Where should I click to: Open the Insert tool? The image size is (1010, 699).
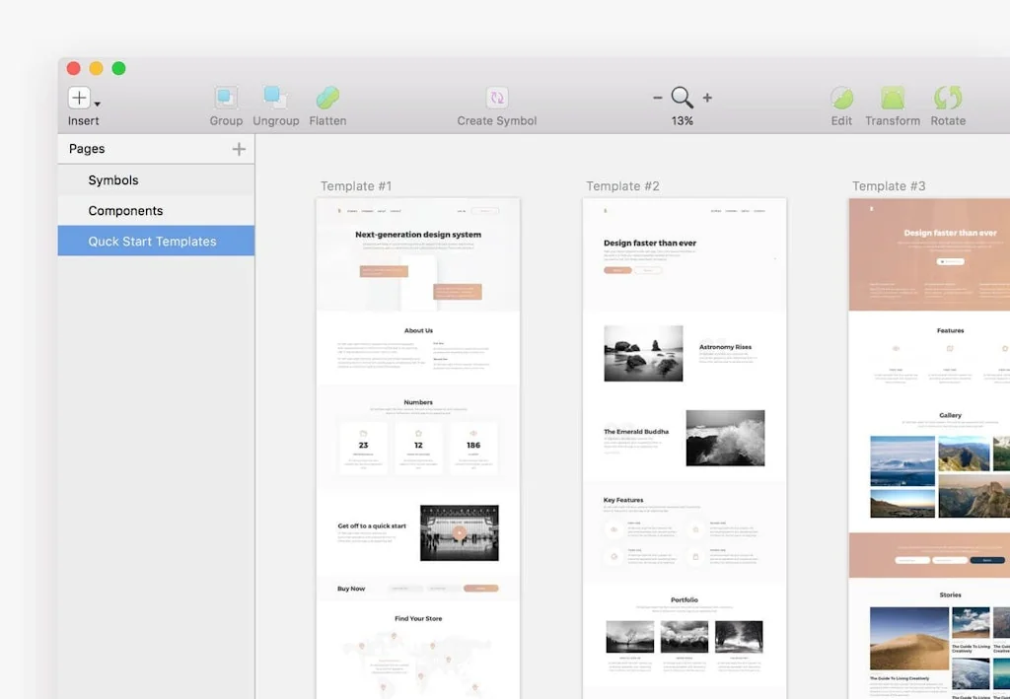pos(78,99)
